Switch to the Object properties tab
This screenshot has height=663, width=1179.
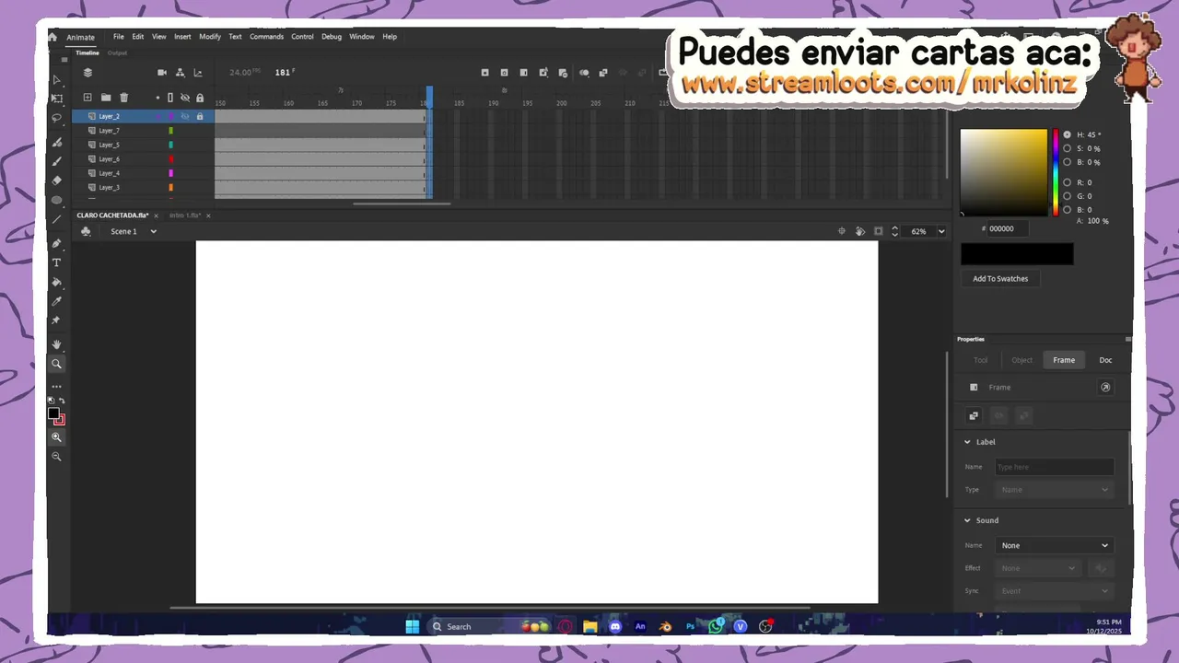(1021, 360)
